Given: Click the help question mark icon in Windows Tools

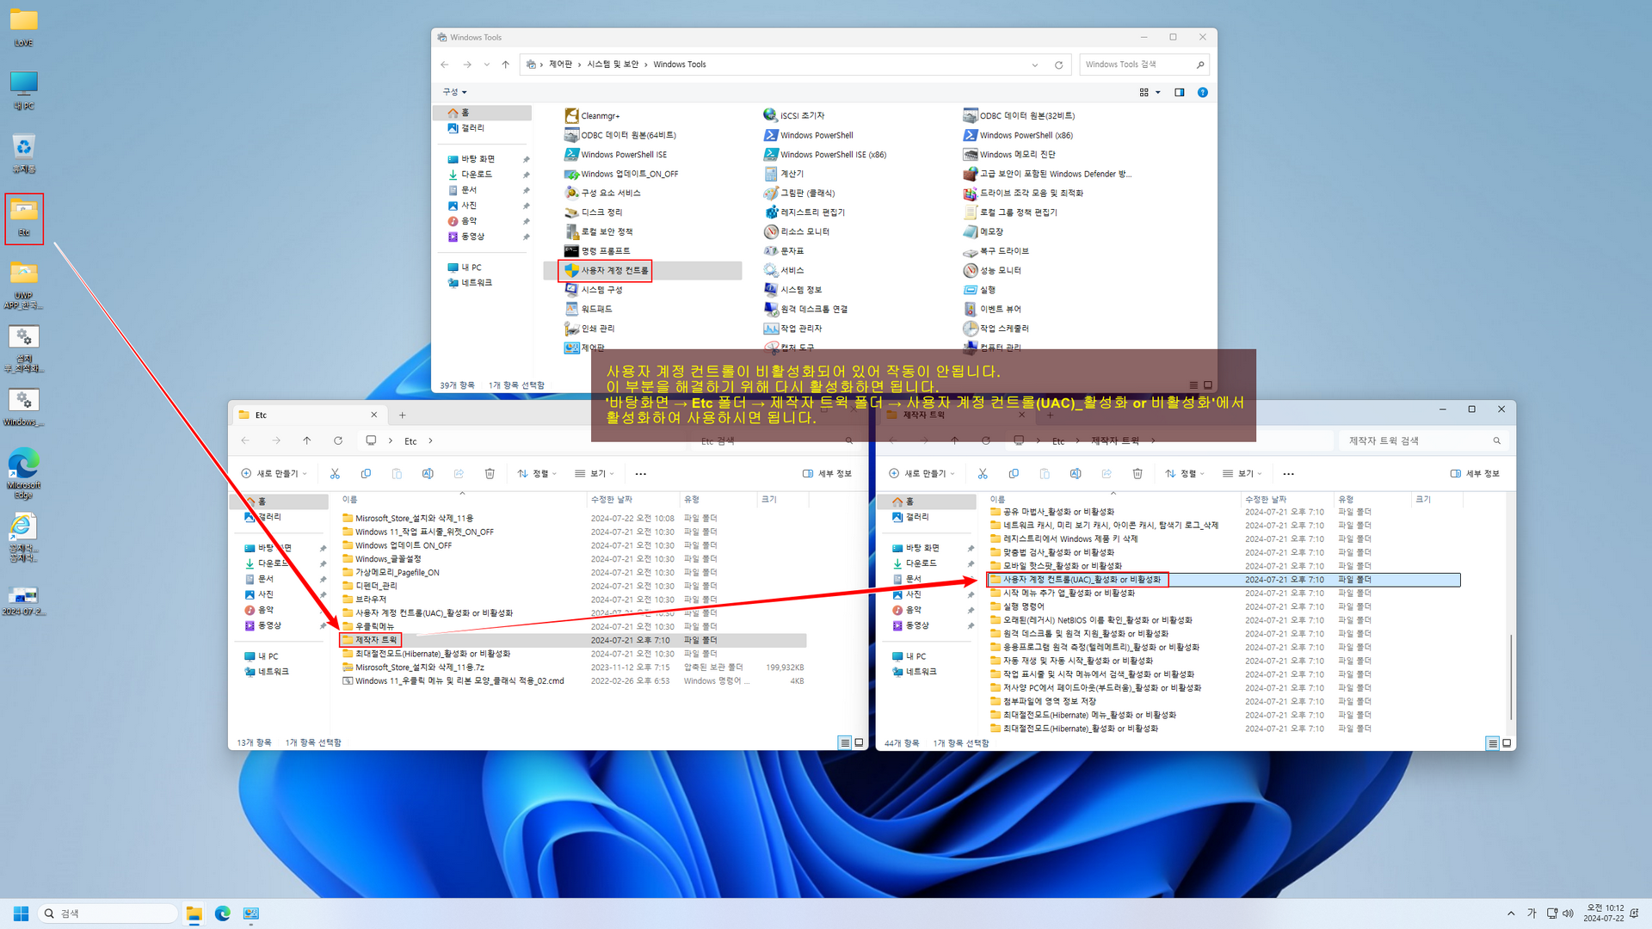Looking at the screenshot, I should tap(1203, 92).
